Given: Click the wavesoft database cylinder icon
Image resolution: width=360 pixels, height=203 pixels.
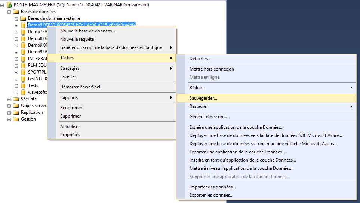Looking at the screenshot, I should (23, 92).
